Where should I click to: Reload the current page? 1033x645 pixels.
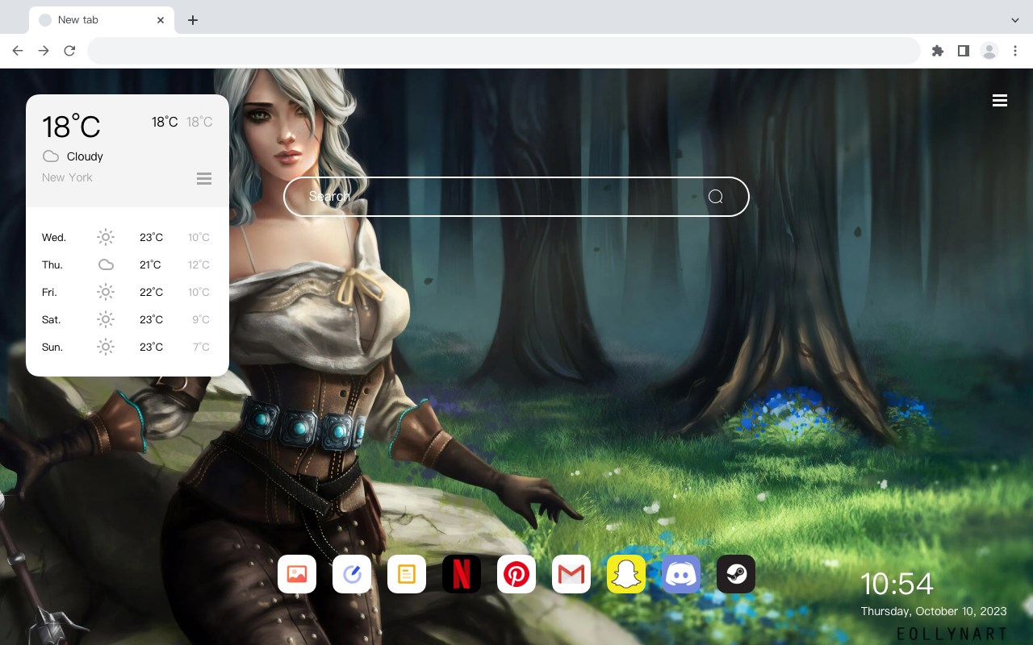[x=69, y=51]
